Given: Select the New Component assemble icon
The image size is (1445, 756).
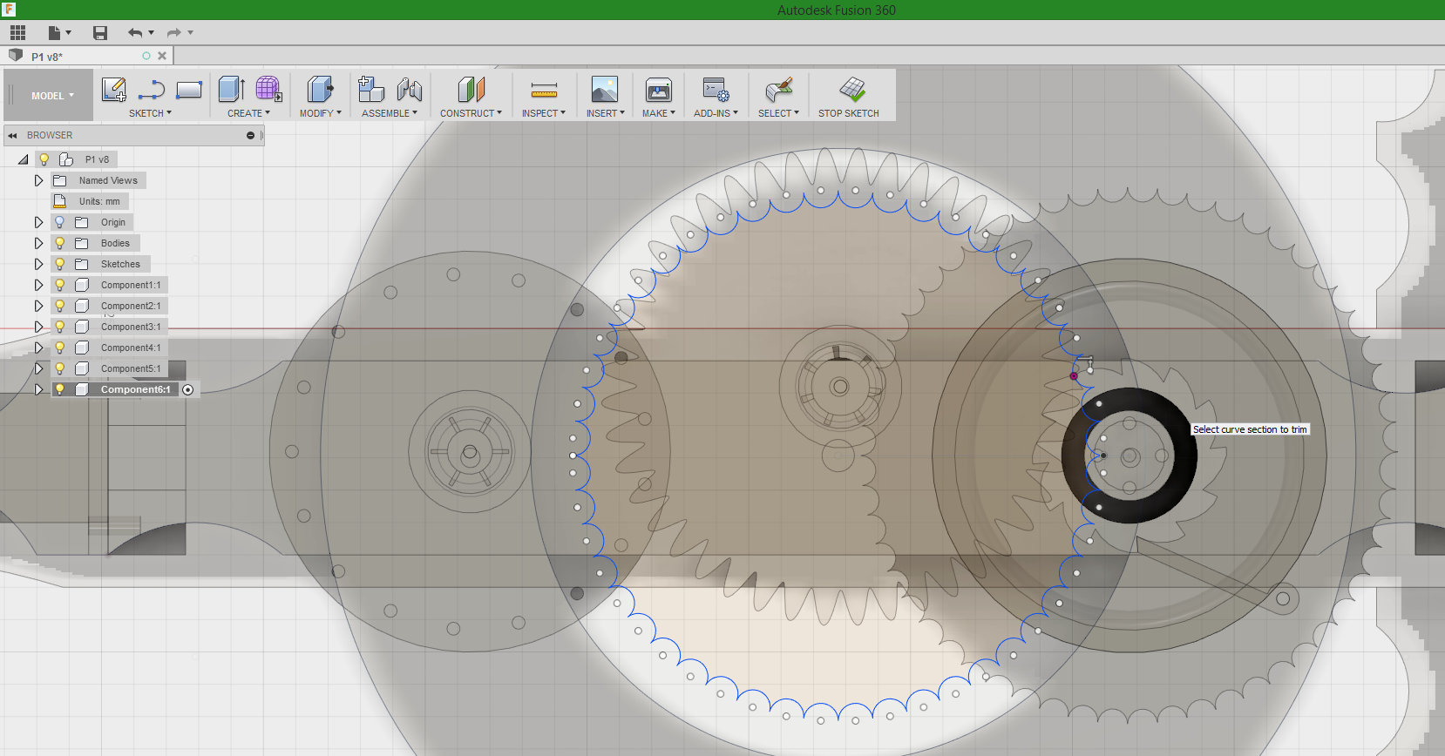Looking at the screenshot, I should click(x=372, y=89).
